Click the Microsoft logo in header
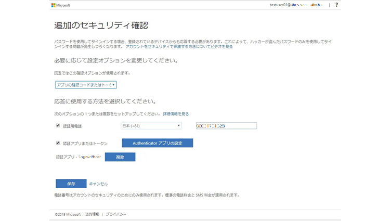The image size is (390, 221). tap(61, 5)
